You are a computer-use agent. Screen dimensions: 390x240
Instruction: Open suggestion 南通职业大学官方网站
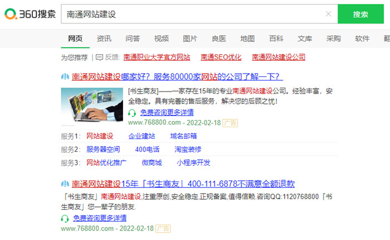point(157,57)
